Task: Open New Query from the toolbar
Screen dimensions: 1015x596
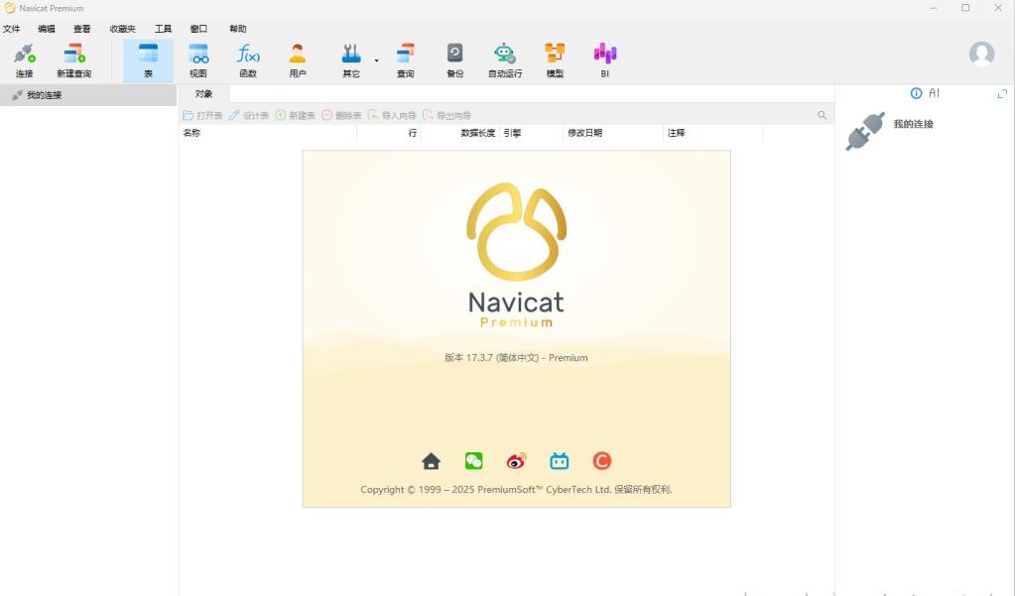Action: click(73, 60)
